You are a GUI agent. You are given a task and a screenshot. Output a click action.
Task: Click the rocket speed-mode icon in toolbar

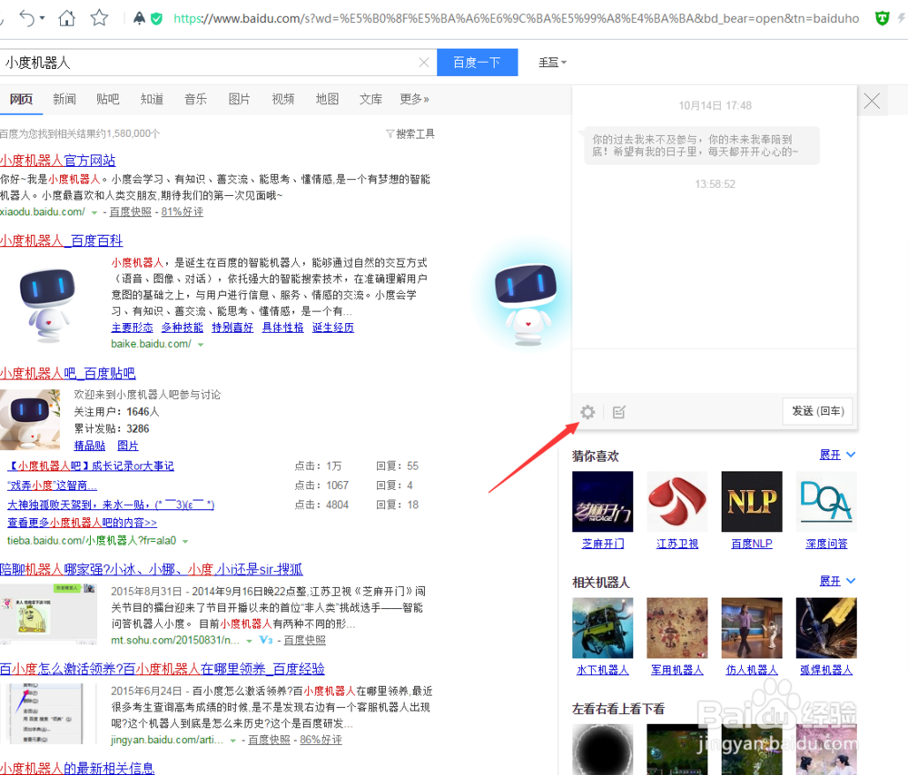pyautogui.click(x=141, y=17)
